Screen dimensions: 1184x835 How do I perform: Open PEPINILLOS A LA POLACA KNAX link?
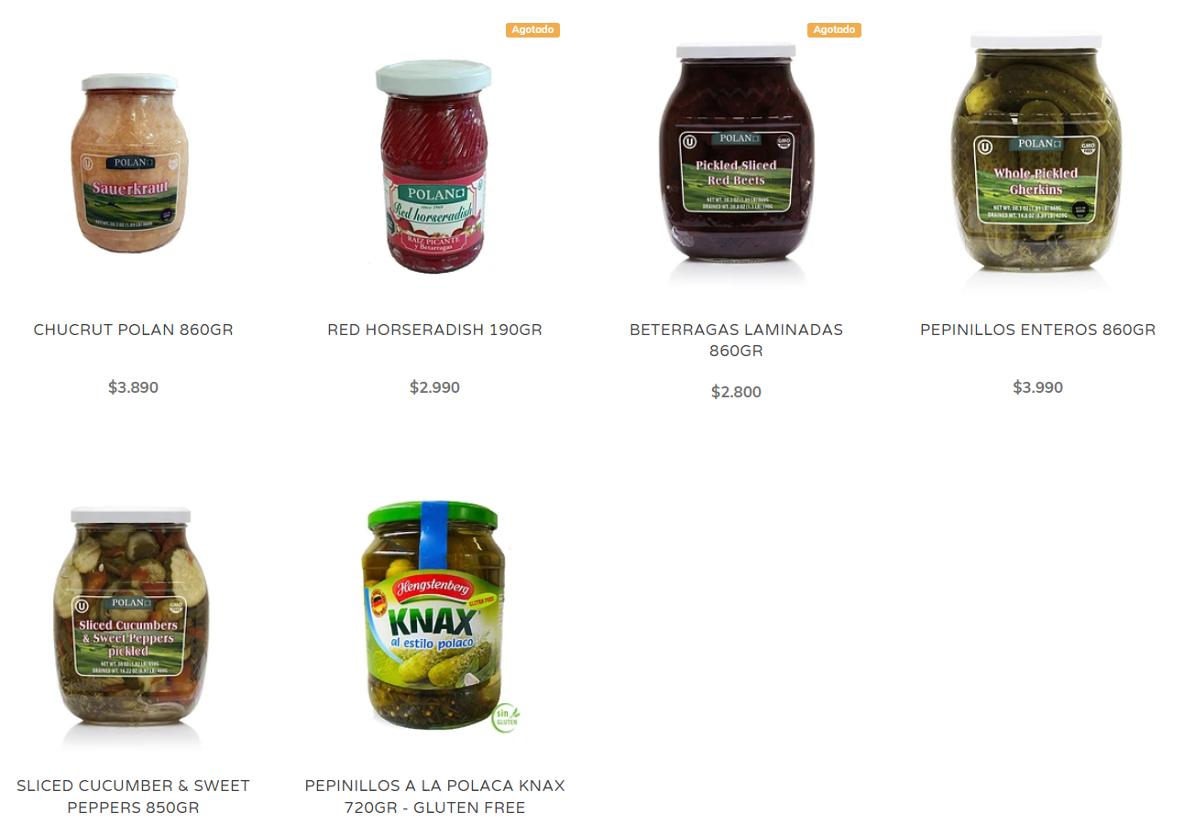click(435, 797)
